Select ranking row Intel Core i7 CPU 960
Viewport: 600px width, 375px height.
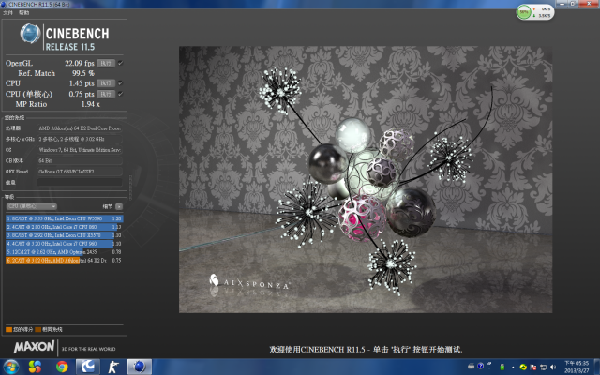[64, 244]
